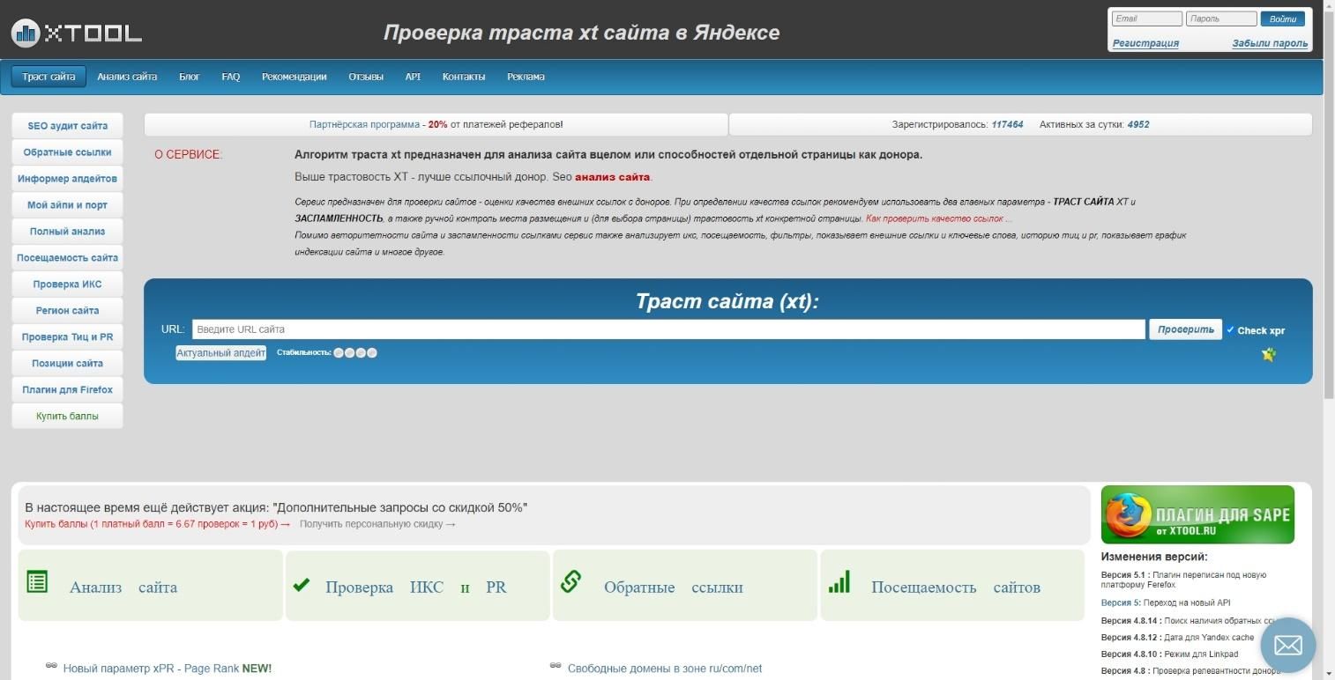Click the green list icon for Анализ сайта
The image size is (1335, 680).
click(37, 581)
